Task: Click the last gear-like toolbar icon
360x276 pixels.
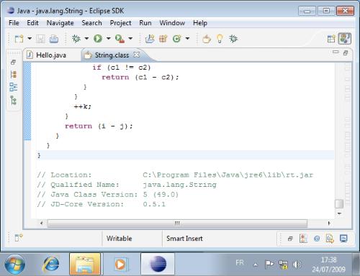Action: coord(233,39)
